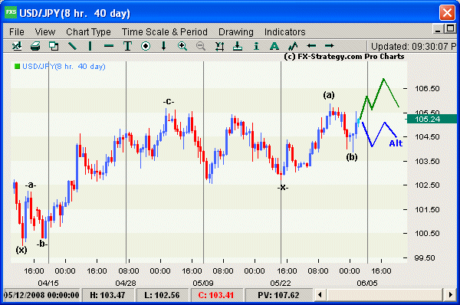Image resolution: width=460 pixels, height=305 pixels.
Task: Click the download data icon
Action: pyautogui.click(x=238, y=46)
